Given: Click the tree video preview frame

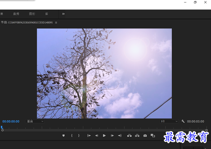Looking at the screenshot, I should (104, 74).
